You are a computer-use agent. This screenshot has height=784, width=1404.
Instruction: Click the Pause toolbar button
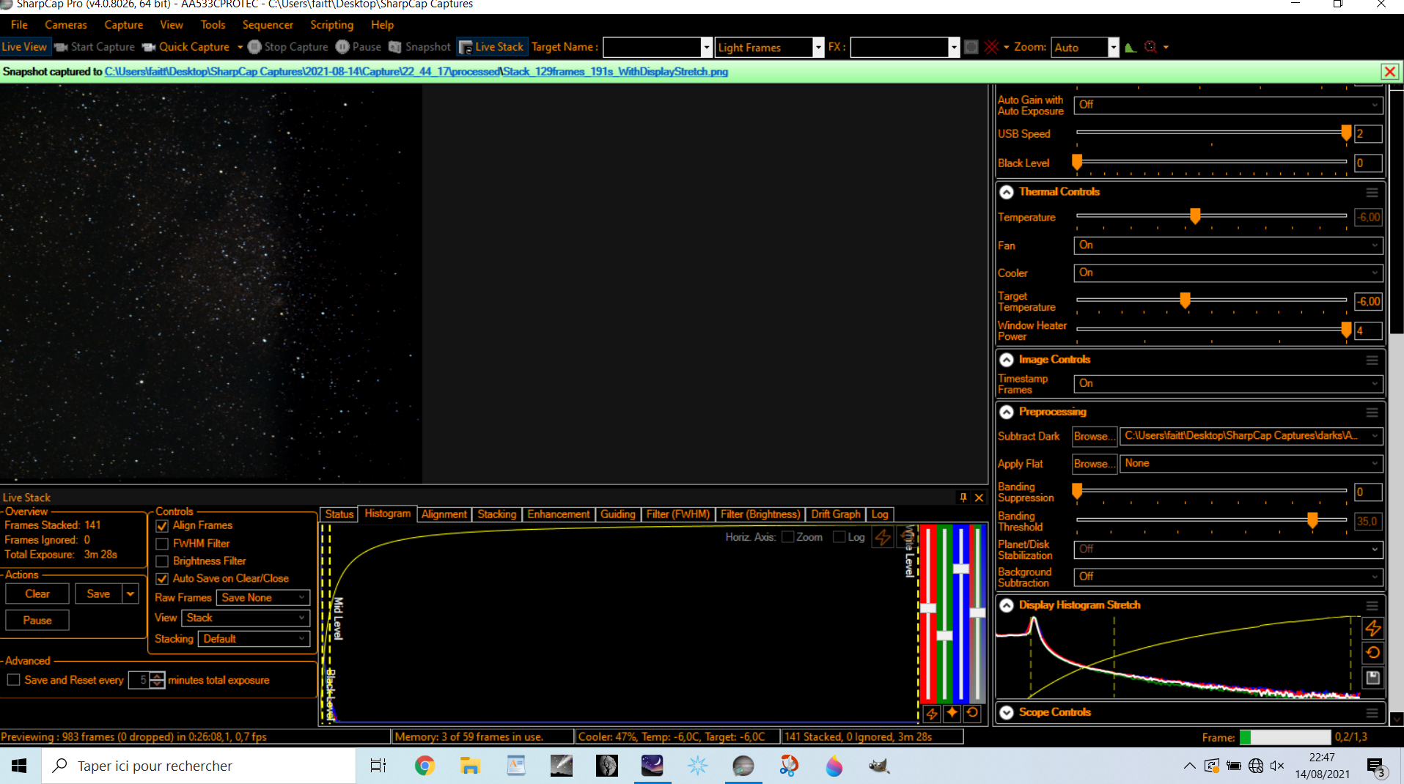pyautogui.click(x=359, y=47)
